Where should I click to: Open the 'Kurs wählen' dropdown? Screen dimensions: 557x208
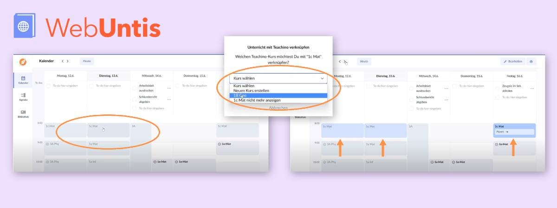(278, 78)
